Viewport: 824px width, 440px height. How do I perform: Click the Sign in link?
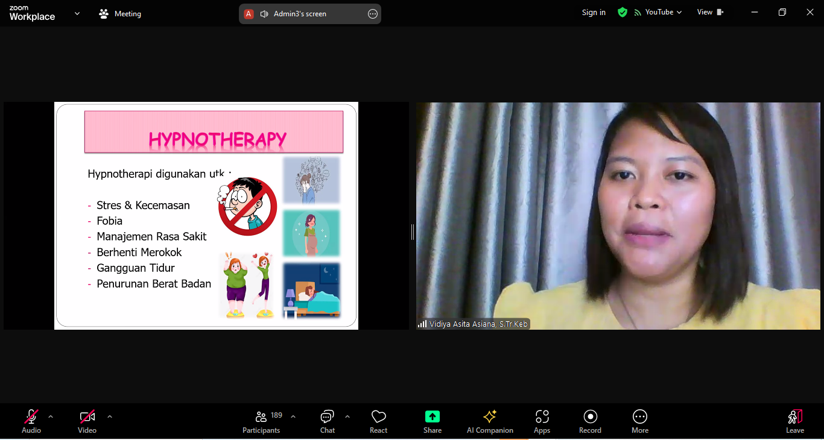tap(594, 12)
